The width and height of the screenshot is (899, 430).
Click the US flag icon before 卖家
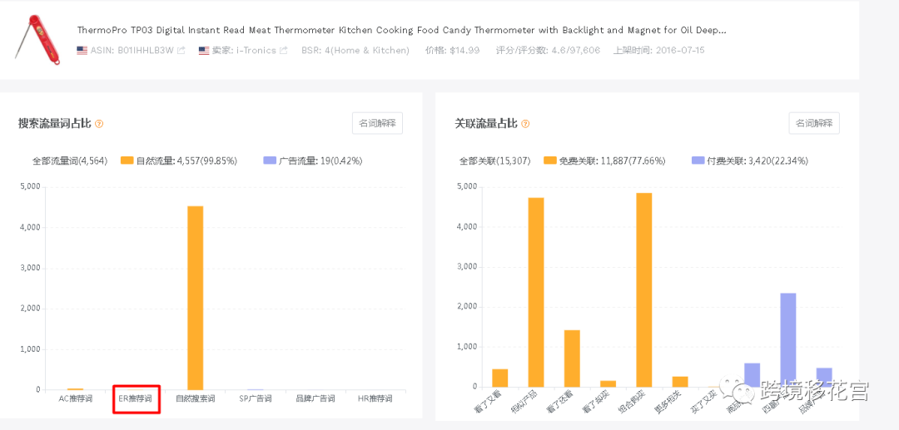pyautogui.click(x=203, y=51)
